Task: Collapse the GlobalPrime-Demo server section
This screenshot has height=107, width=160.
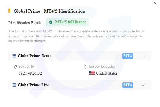Action: pos(143,56)
